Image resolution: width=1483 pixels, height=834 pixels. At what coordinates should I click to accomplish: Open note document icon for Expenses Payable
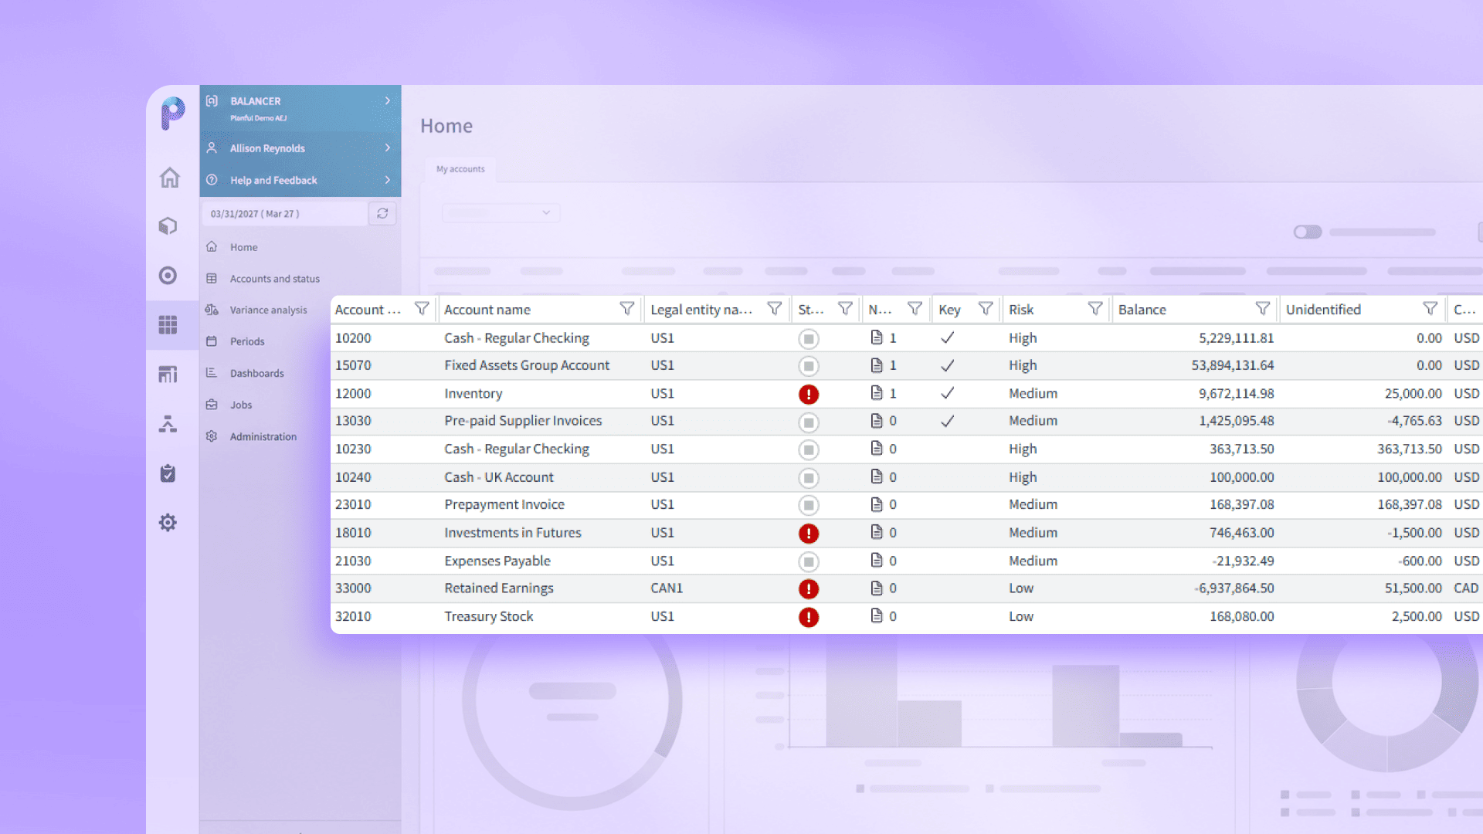tap(877, 561)
